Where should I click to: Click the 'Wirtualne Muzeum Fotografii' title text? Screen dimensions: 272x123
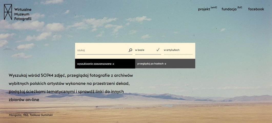point(23,14)
